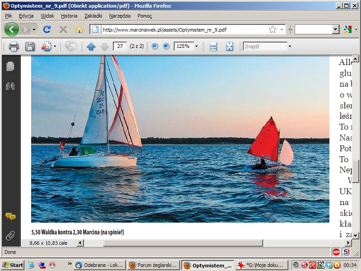
Task: Click the Print PDF icon
Action: pyautogui.click(x=14, y=46)
